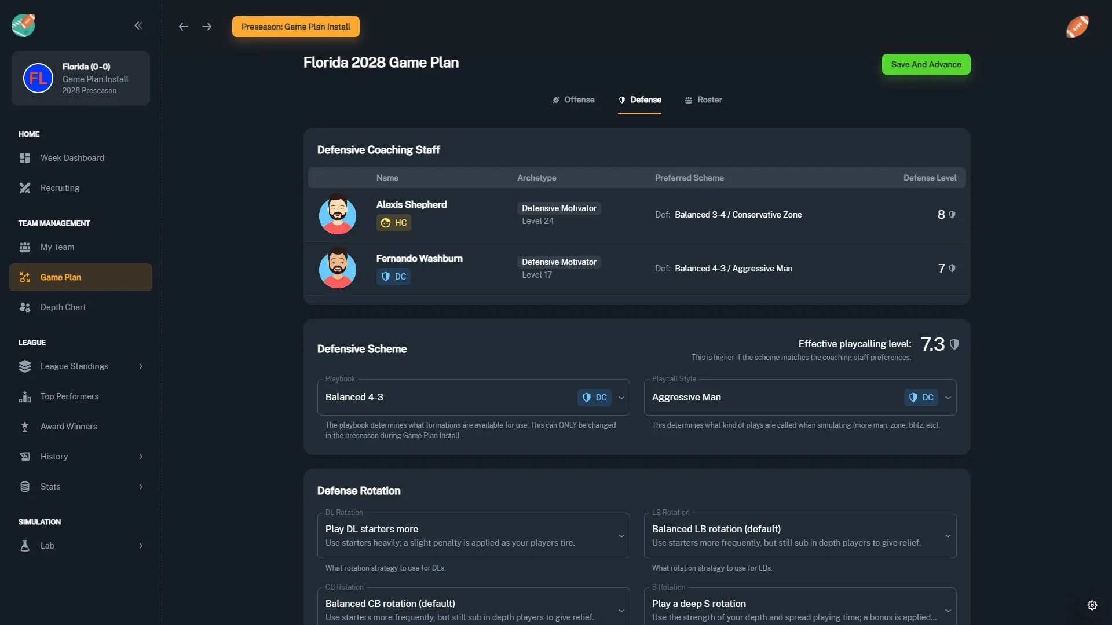1112x625 pixels.
Task: Open Top Performers in sidebar
Action: pos(69,396)
